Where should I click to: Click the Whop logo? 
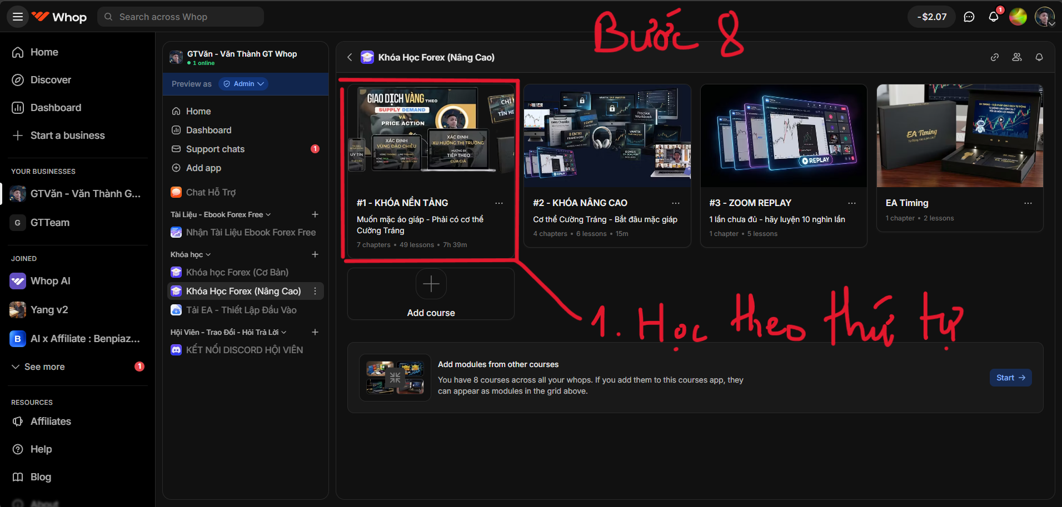click(59, 17)
